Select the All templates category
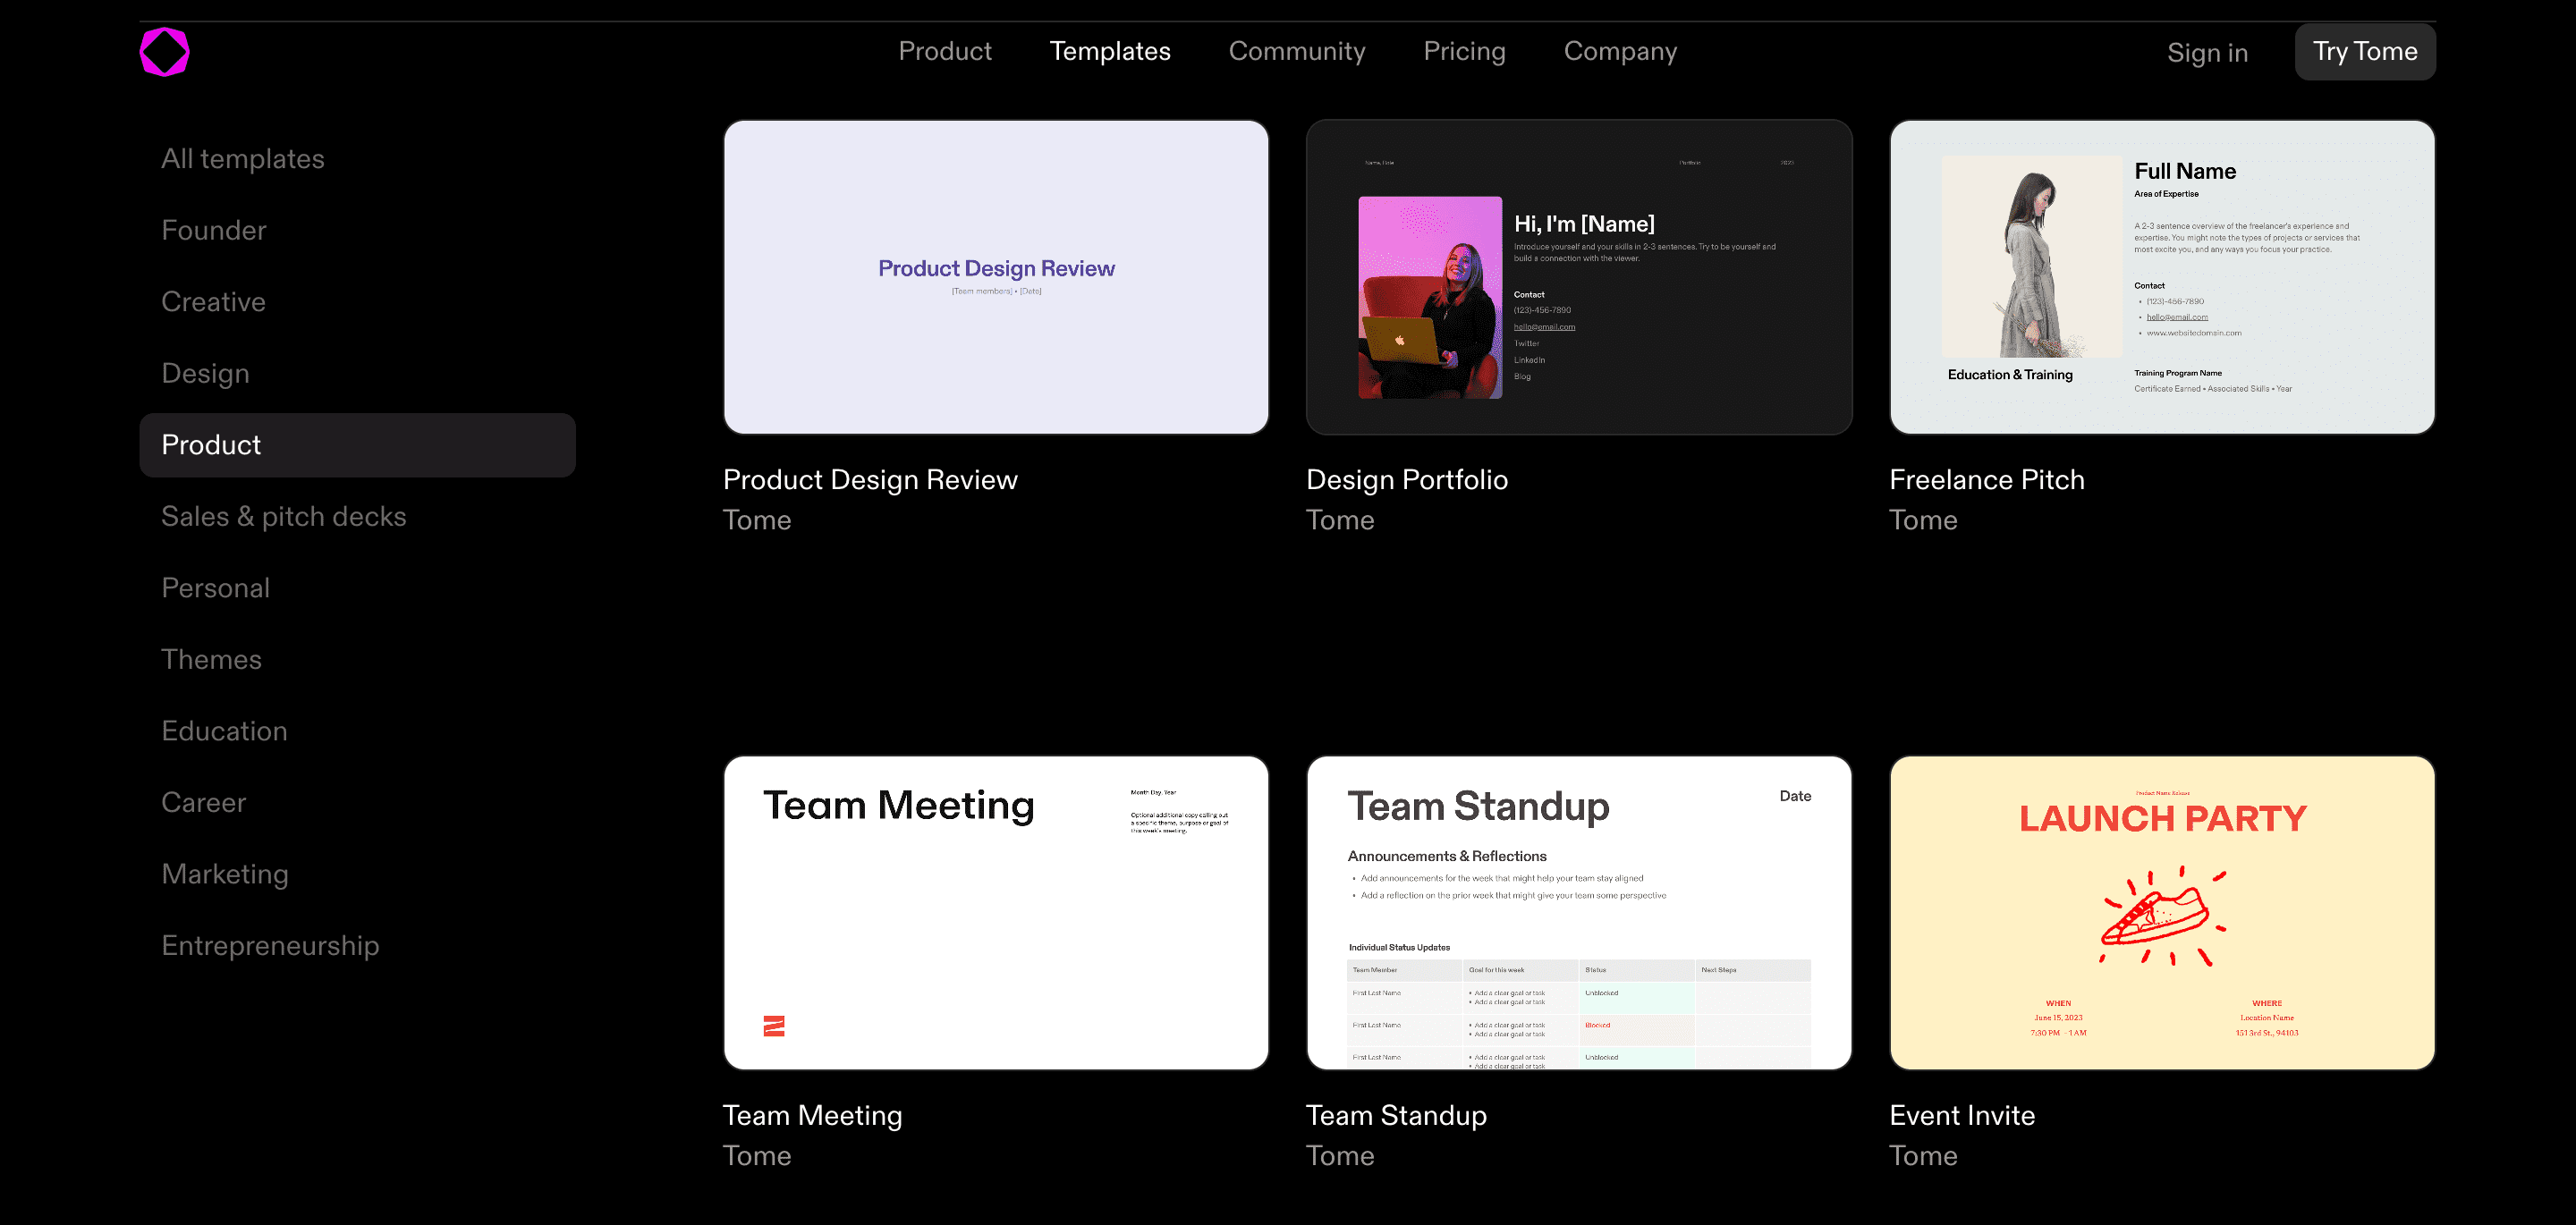2576x1225 pixels. tap(243, 158)
